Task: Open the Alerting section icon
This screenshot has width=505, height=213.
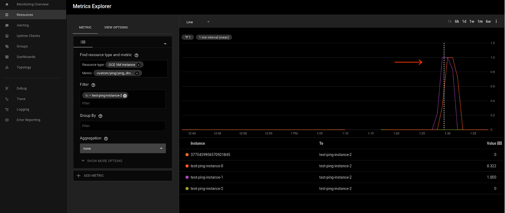Action: 6,25
